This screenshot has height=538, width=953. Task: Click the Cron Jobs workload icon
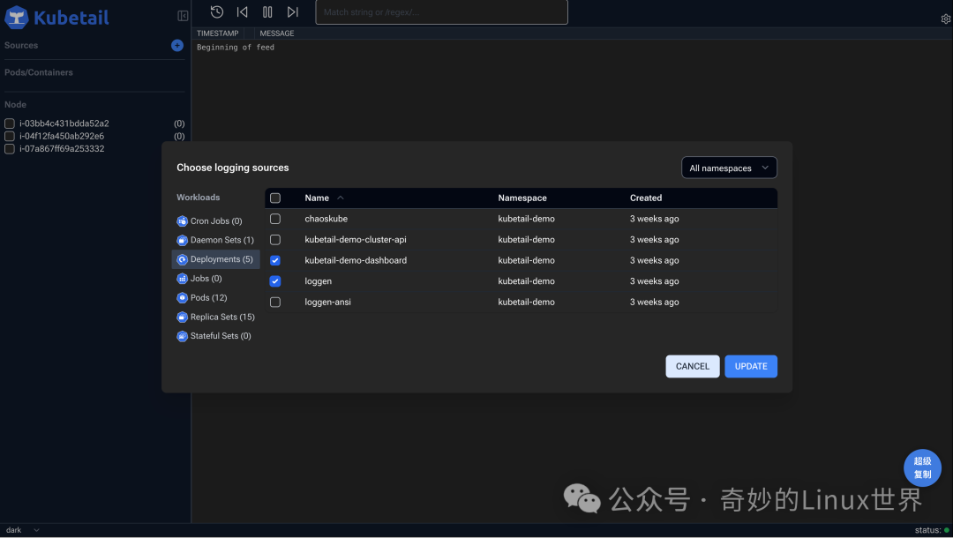click(x=183, y=221)
